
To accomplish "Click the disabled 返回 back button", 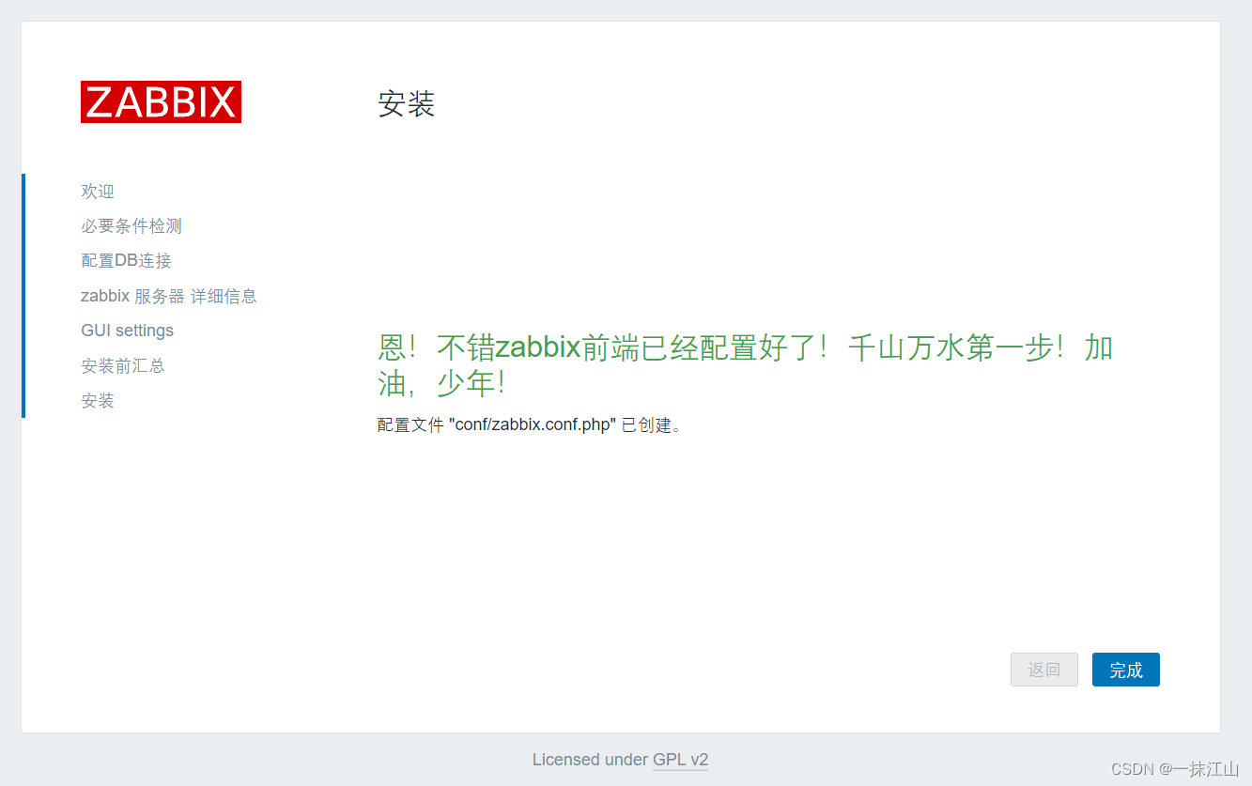I will [1043, 670].
